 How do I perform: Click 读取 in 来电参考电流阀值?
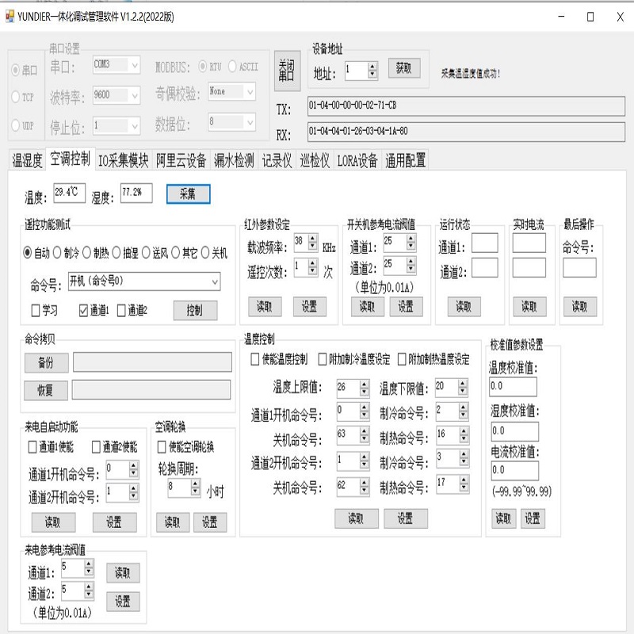124,573
